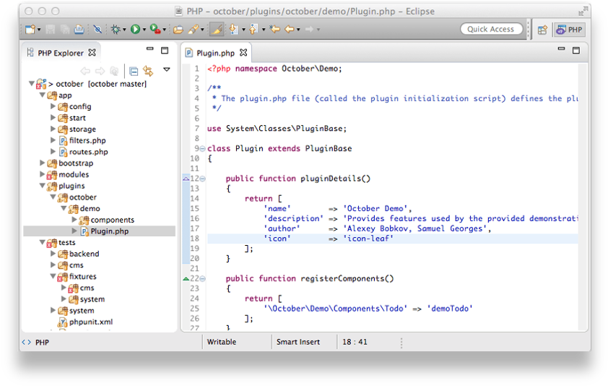Viewport: 608px width, 386px height.
Task: Expand the components folder
Action: pyautogui.click(x=74, y=220)
